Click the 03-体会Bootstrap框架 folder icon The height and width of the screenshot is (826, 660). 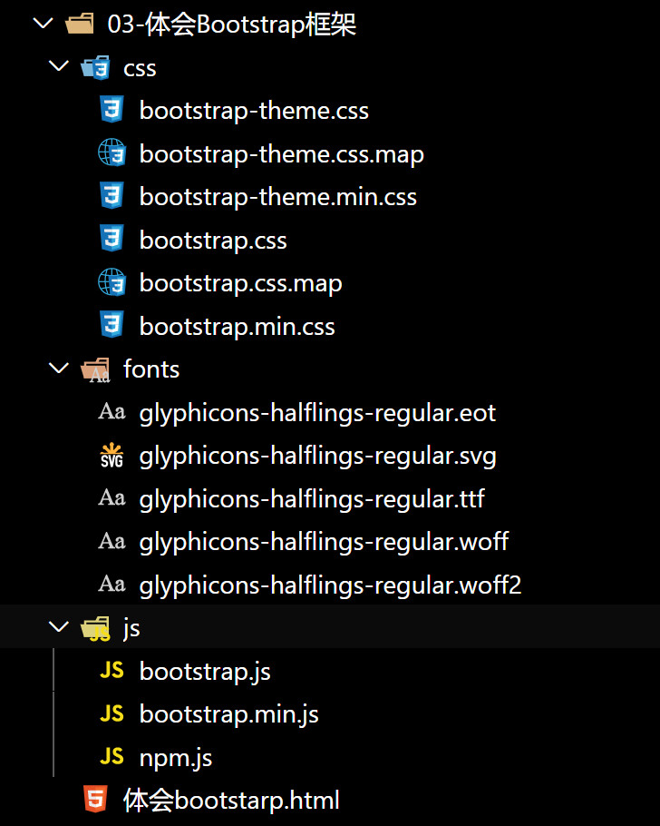(x=80, y=25)
